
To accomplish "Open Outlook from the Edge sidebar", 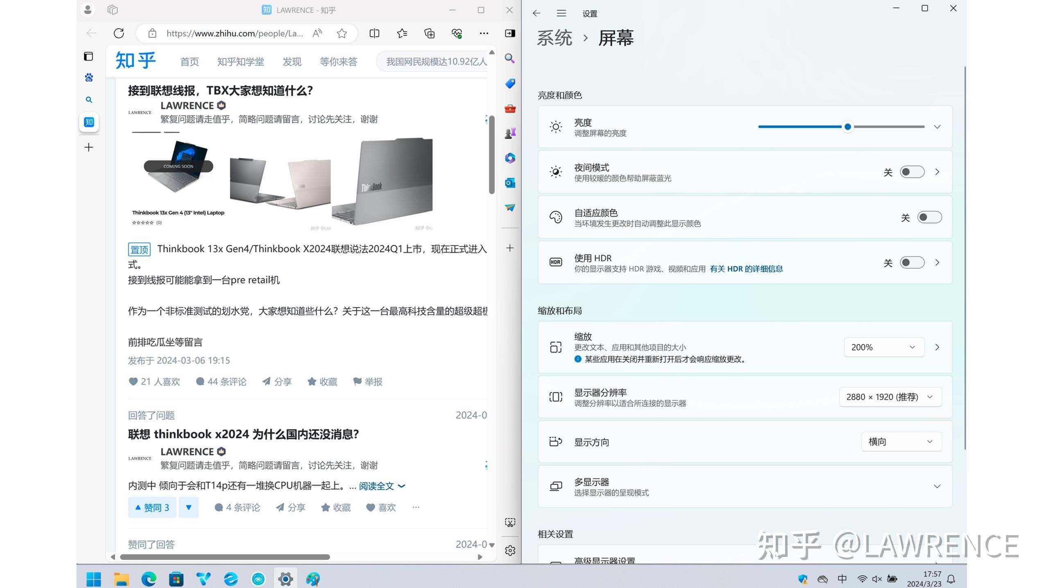I will click(509, 183).
